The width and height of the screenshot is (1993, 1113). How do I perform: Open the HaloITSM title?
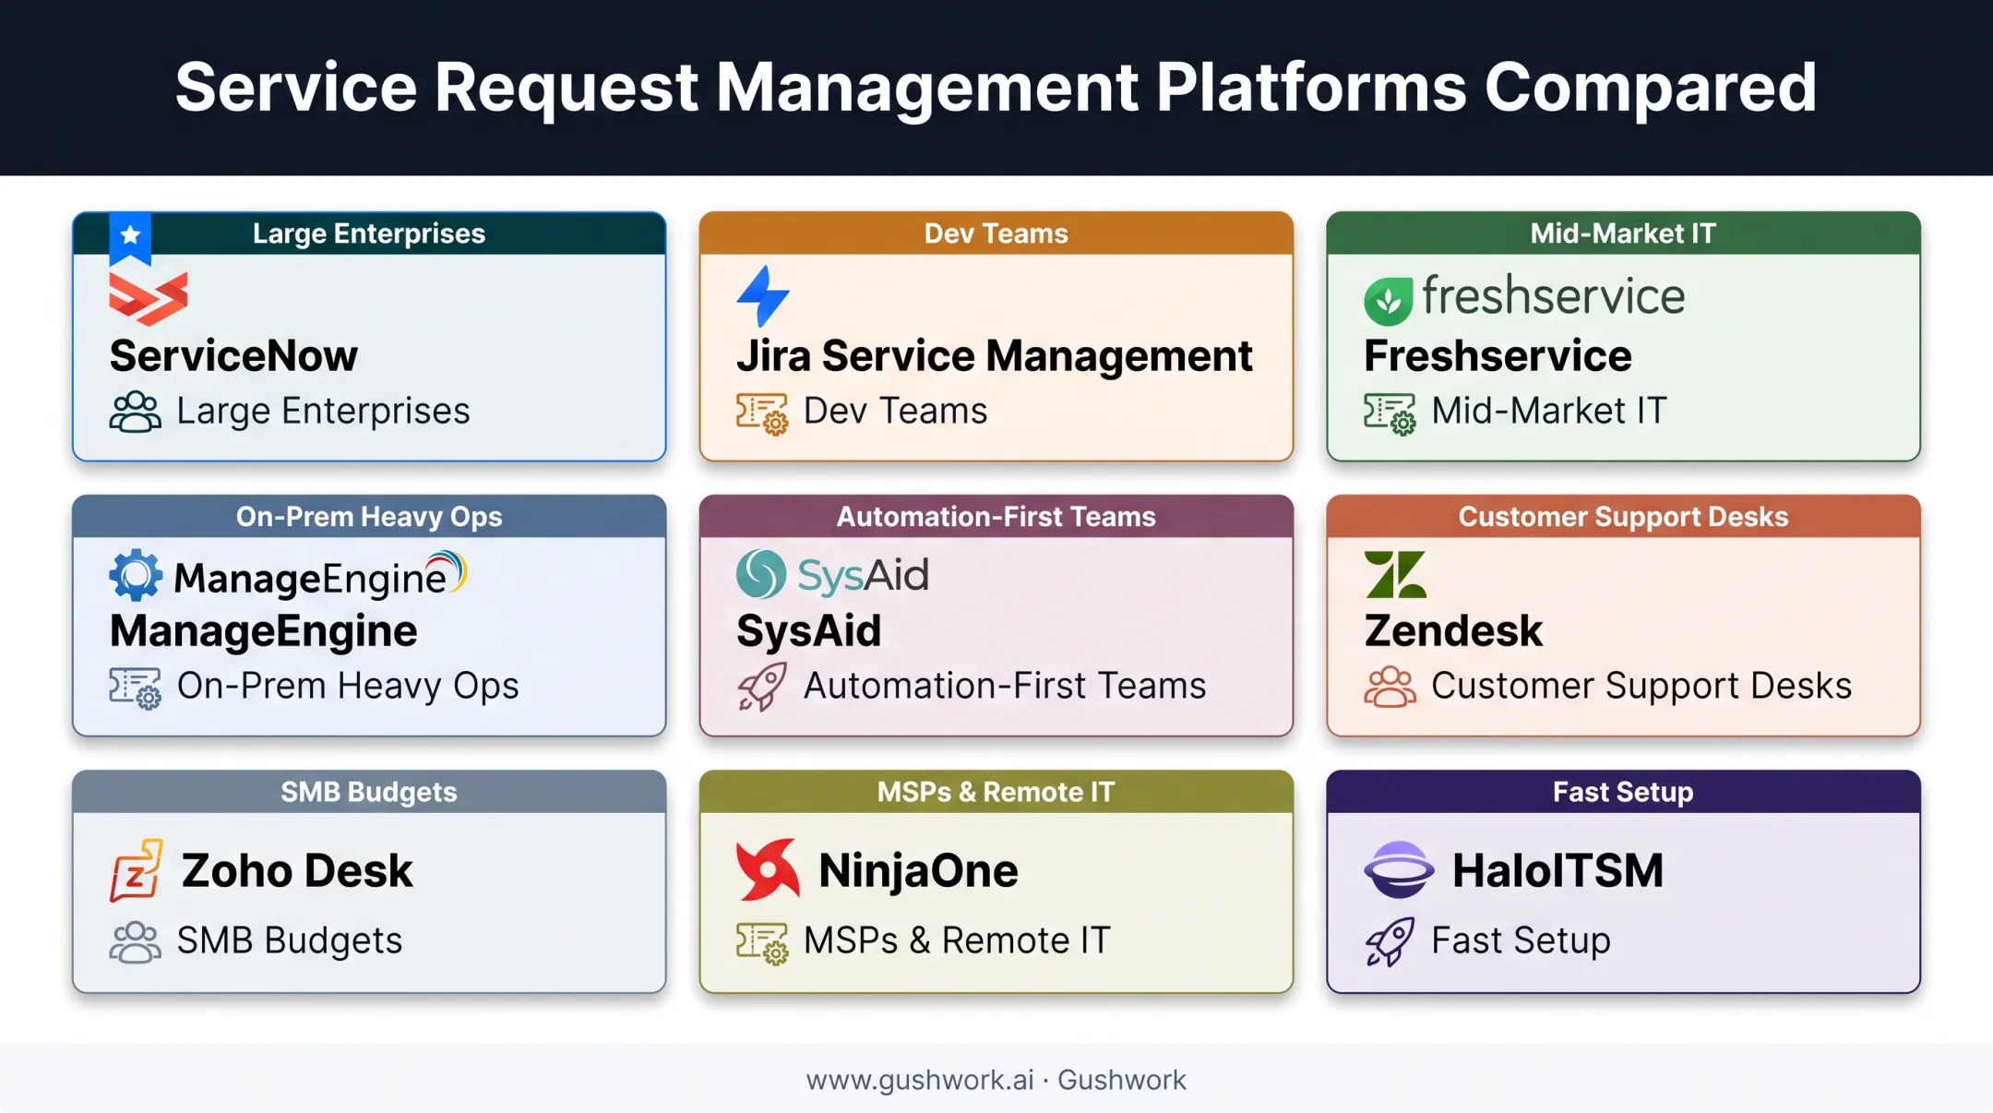[x=1558, y=870]
